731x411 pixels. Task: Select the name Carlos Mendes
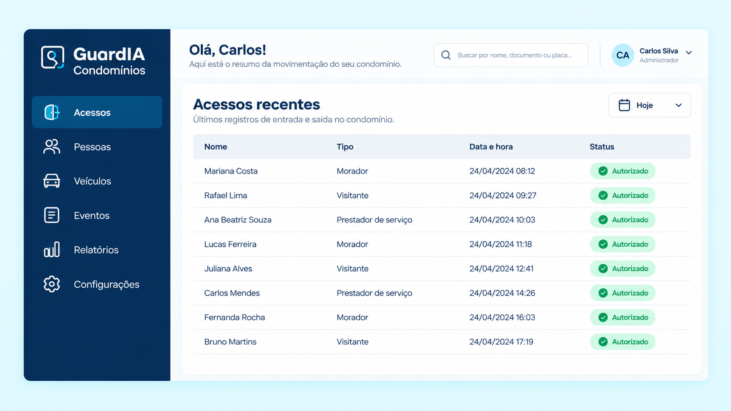[x=232, y=293]
